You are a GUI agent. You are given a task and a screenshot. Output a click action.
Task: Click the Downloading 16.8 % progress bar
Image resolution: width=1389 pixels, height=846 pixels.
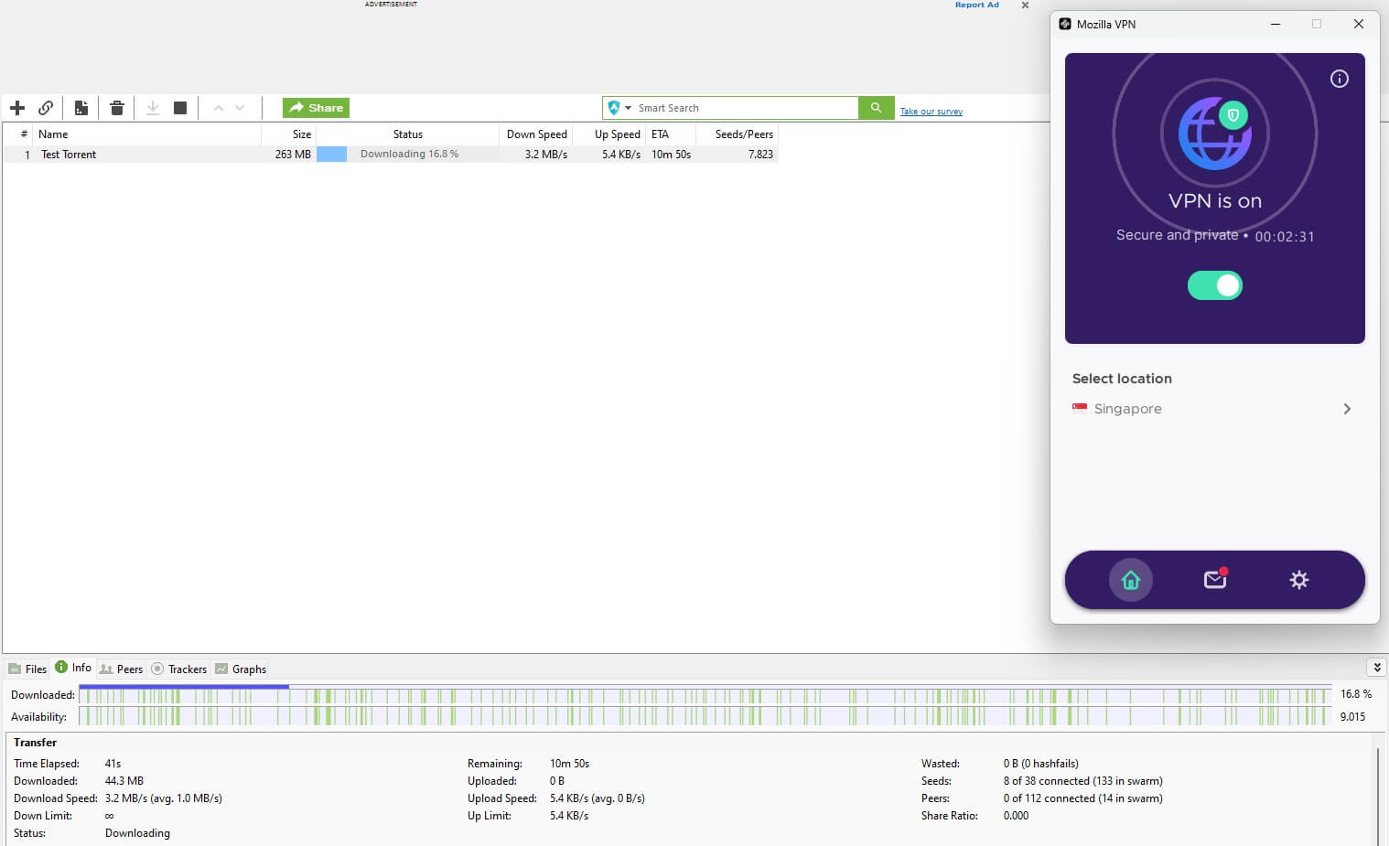coord(408,155)
